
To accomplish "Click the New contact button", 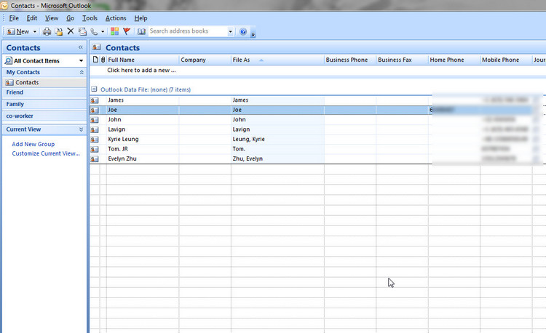I will 17,32.
